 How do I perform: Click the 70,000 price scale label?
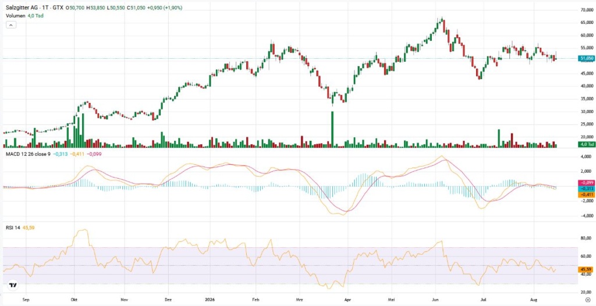tap(587, 9)
